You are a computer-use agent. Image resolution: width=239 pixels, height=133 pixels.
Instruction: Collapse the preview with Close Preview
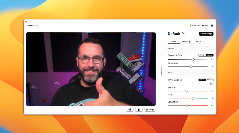161,71
